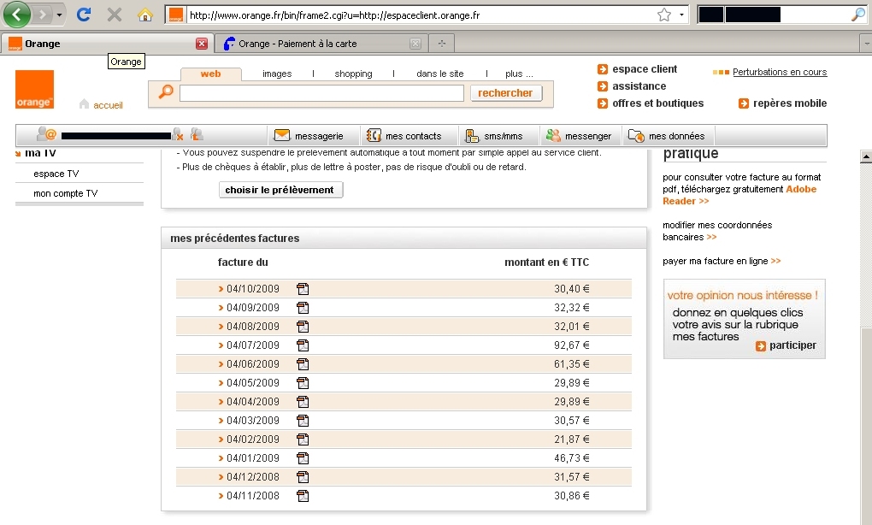Open PDF icon for invoice 04/06/2009
This screenshot has width=872, height=525.
point(303,364)
